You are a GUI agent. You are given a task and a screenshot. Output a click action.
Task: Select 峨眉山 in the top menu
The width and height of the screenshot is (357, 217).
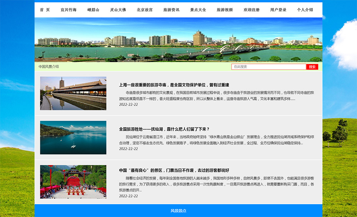(93, 10)
